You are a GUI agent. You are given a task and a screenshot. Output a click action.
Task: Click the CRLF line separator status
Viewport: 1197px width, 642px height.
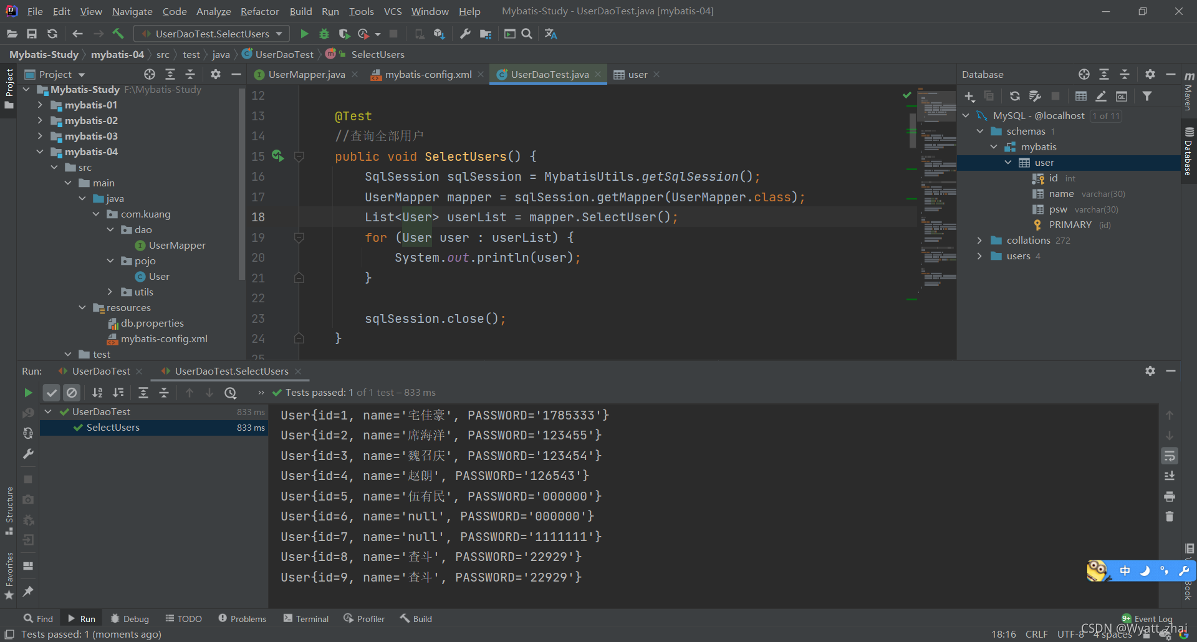(1037, 634)
